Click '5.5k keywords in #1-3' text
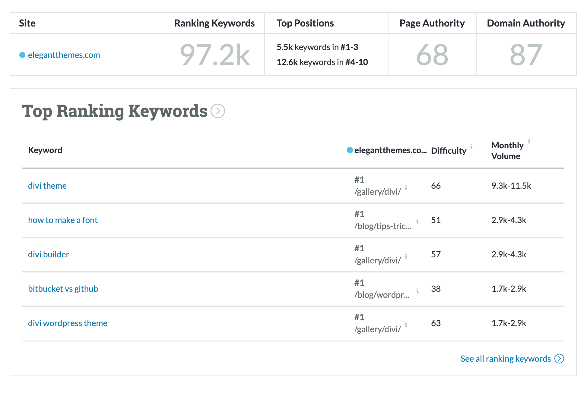Screen dimensions: 587x396 click(x=317, y=47)
